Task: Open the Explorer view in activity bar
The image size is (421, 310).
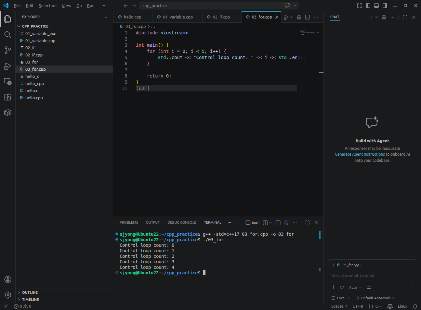Action: tap(8, 19)
